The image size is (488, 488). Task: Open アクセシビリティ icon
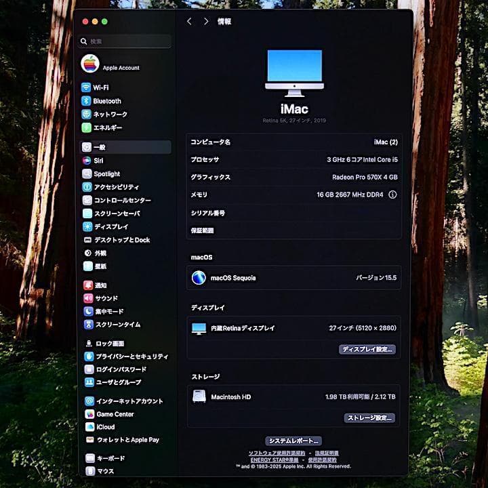point(87,187)
